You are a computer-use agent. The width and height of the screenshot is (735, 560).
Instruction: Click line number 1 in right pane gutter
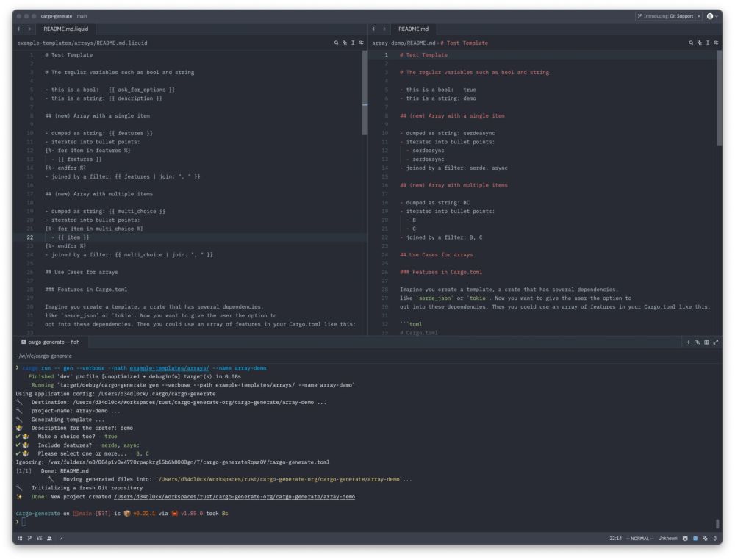387,55
